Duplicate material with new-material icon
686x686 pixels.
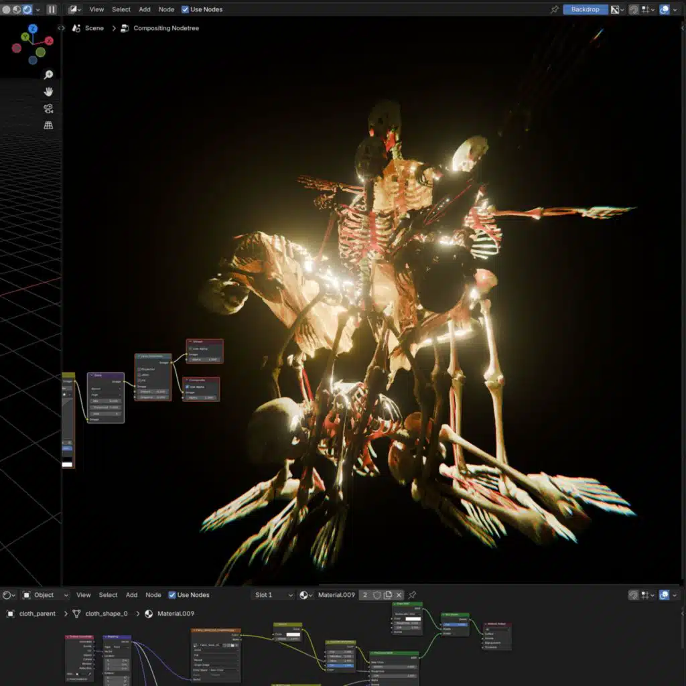point(388,595)
